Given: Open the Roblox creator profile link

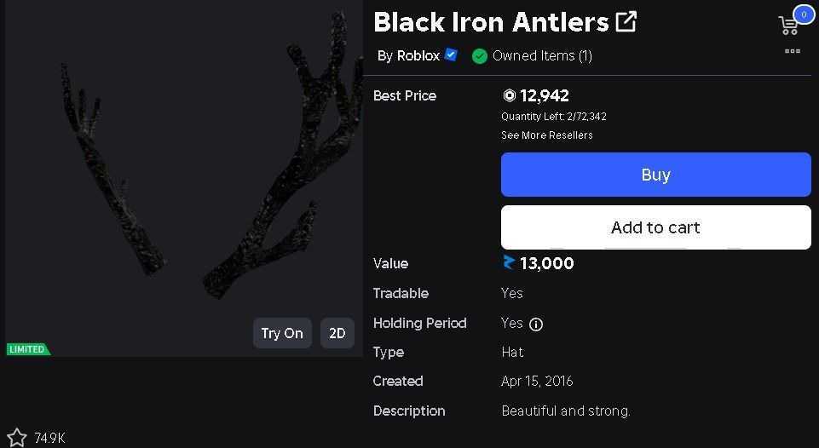Looking at the screenshot, I should (x=418, y=55).
